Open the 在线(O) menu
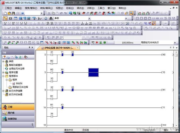Viewport: 180px width, 133px height. tap(70, 8)
